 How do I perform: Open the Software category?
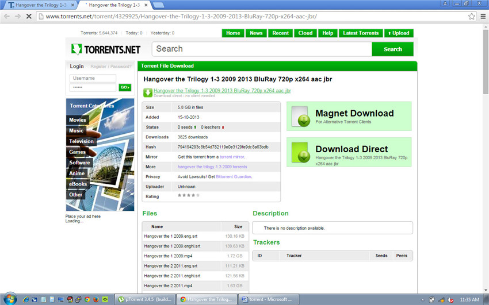pos(79,163)
